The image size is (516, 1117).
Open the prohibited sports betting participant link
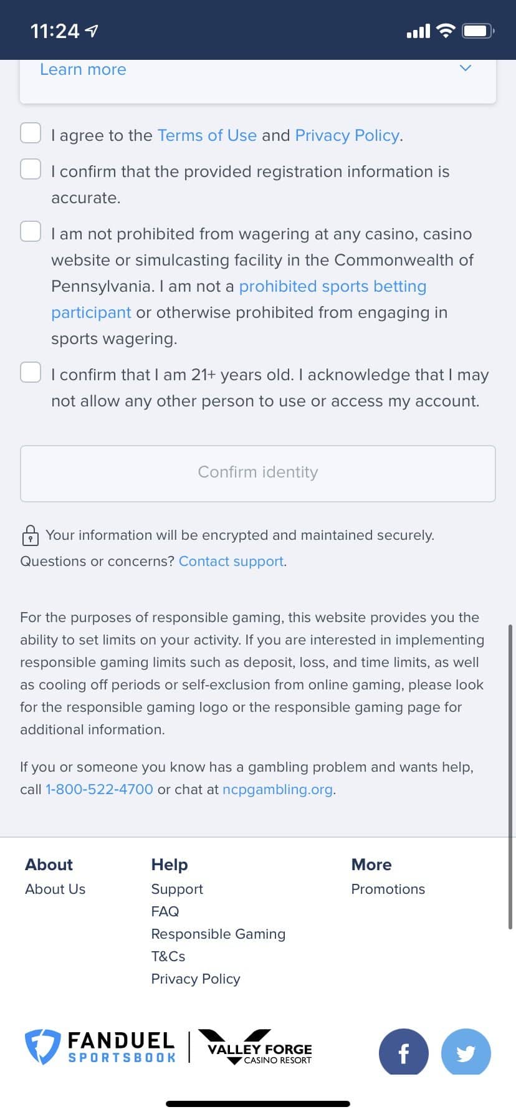pos(333,286)
